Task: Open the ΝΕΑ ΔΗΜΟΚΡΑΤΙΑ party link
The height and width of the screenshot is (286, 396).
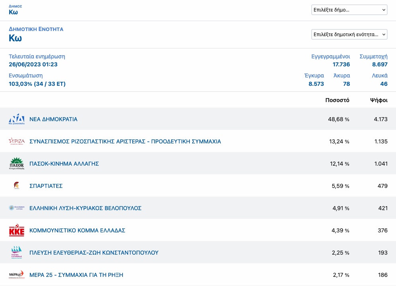Action: [53, 119]
